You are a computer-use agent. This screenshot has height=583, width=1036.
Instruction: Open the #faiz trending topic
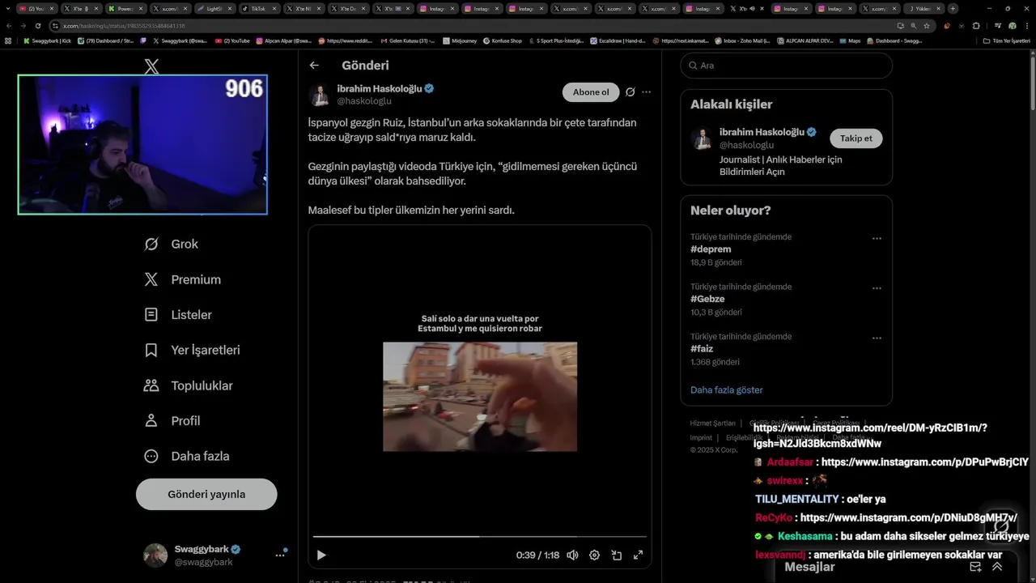pyautogui.click(x=702, y=349)
